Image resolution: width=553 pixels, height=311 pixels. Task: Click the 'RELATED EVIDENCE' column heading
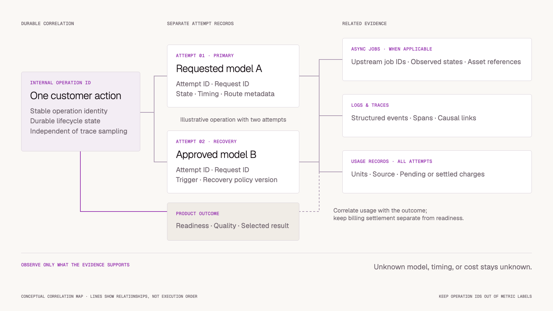364,23
